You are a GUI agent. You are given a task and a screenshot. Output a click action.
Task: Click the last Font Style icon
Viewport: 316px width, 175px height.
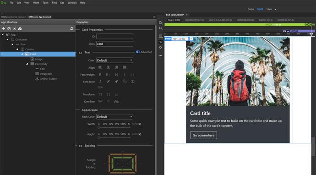point(133,82)
